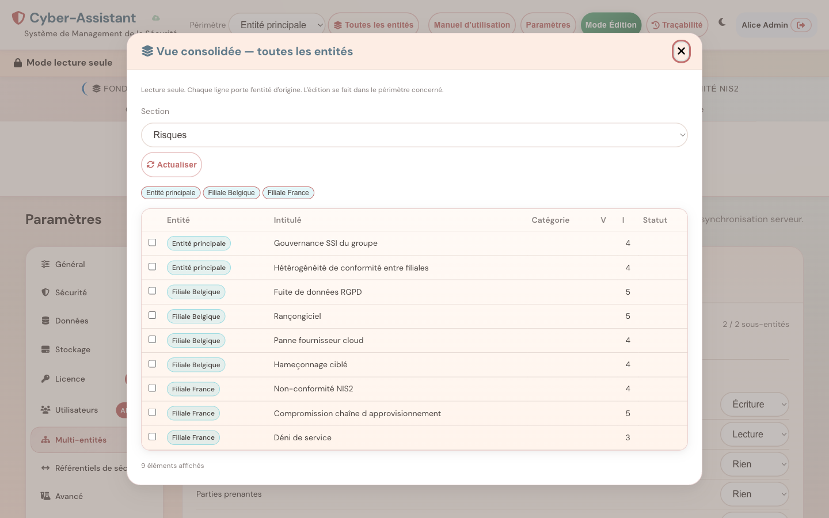Click the Paramètres header button
Screen dimensions: 829x518
click(548, 25)
